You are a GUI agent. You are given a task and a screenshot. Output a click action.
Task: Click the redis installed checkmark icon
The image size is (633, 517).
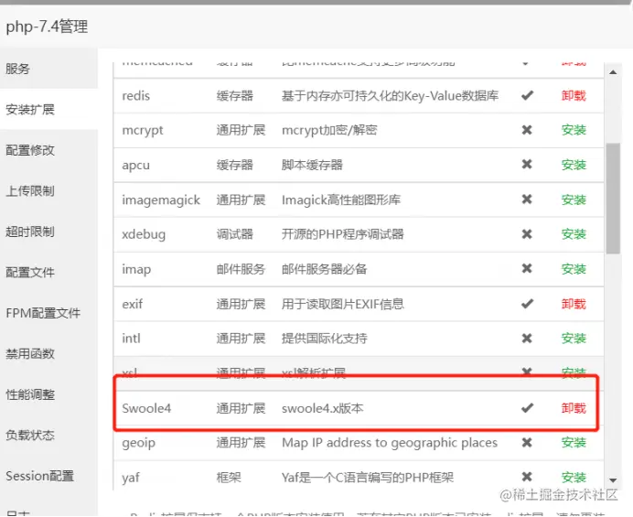click(x=527, y=96)
